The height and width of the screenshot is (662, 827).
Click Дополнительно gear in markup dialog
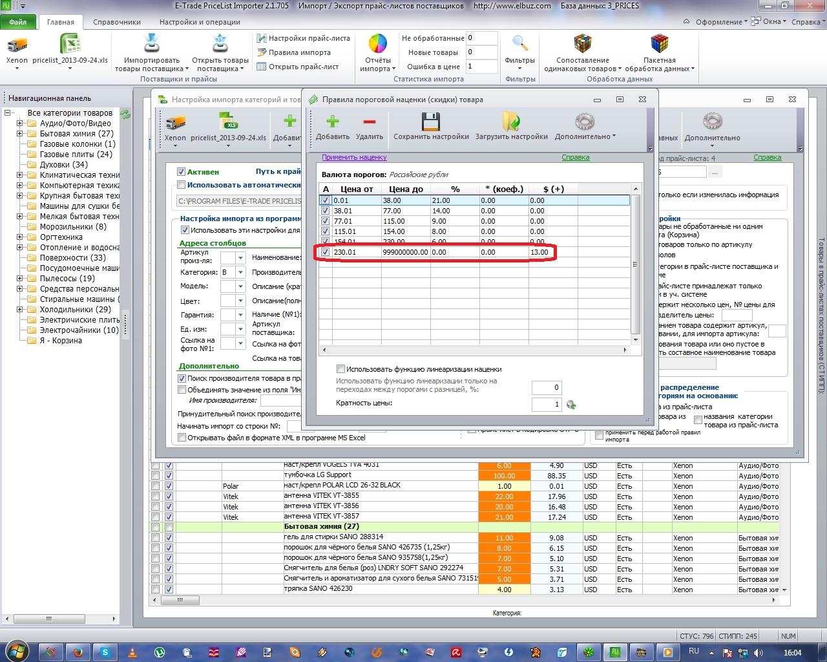(x=585, y=122)
